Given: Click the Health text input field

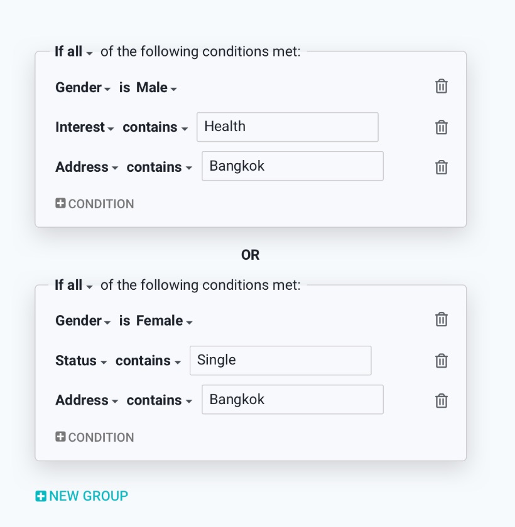Looking at the screenshot, I should (287, 127).
